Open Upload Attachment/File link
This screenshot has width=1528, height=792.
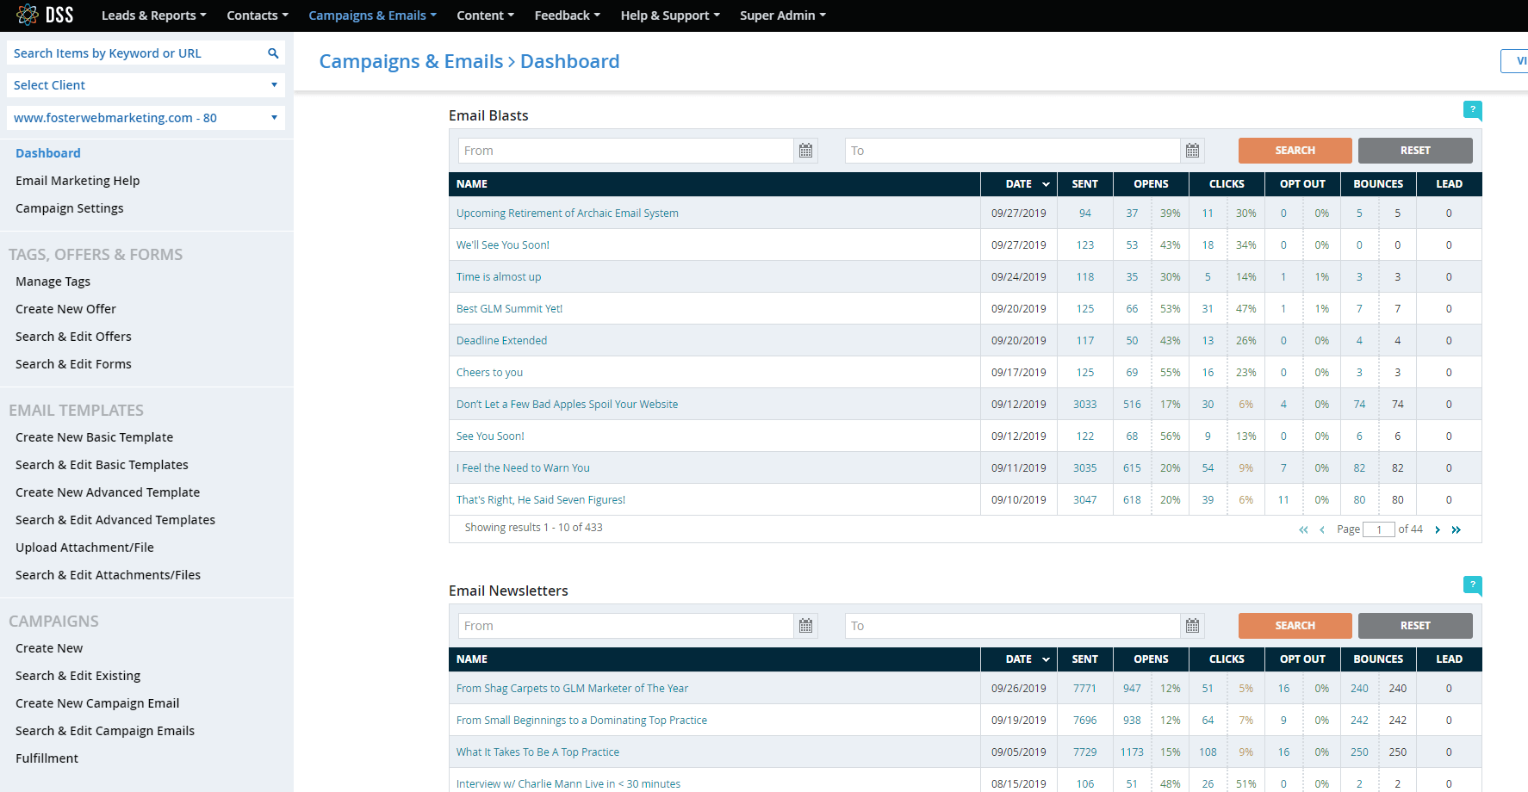(x=84, y=548)
